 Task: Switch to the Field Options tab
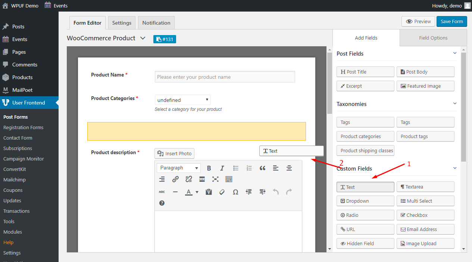[433, 38]
